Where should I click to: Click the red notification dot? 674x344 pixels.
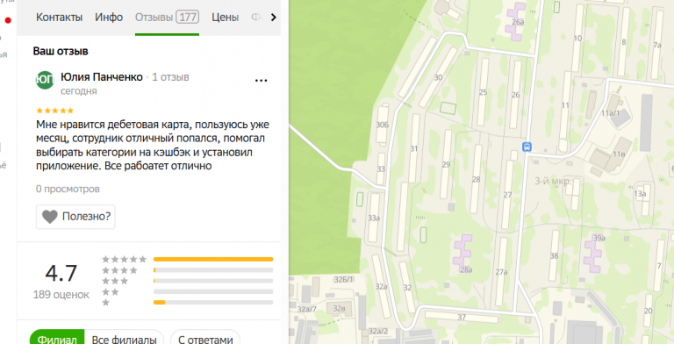coord(8,20)
